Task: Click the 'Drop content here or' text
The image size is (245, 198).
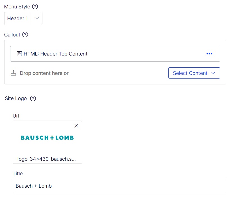Action: [44, 73]
